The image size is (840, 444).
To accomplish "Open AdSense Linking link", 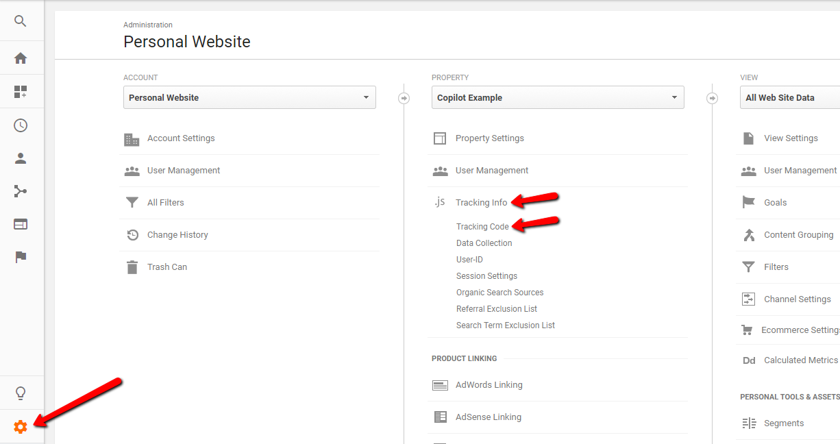I will click(489, 417).
